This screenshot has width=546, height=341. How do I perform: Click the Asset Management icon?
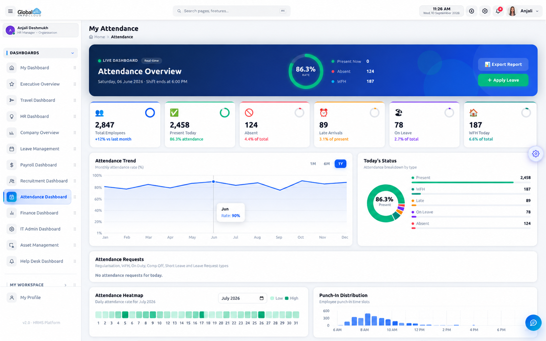point(12,245)
